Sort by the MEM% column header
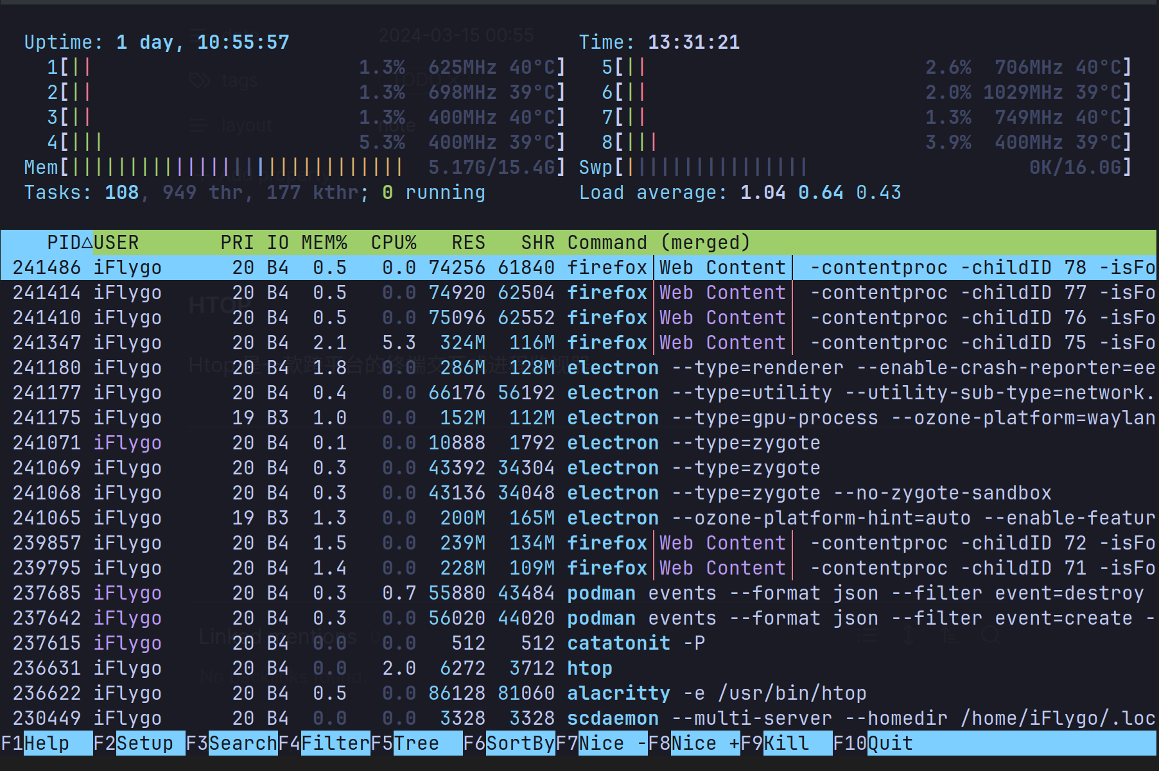Screen dimensions: 1159x771 tap(324, 243)
